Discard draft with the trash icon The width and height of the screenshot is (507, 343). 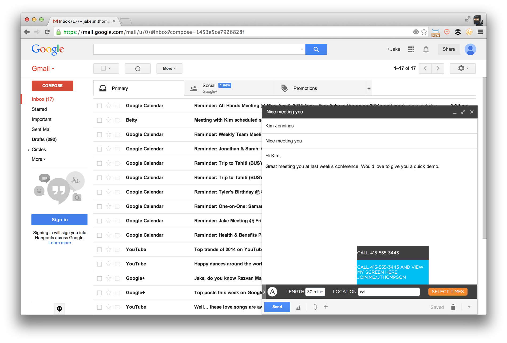453,307
